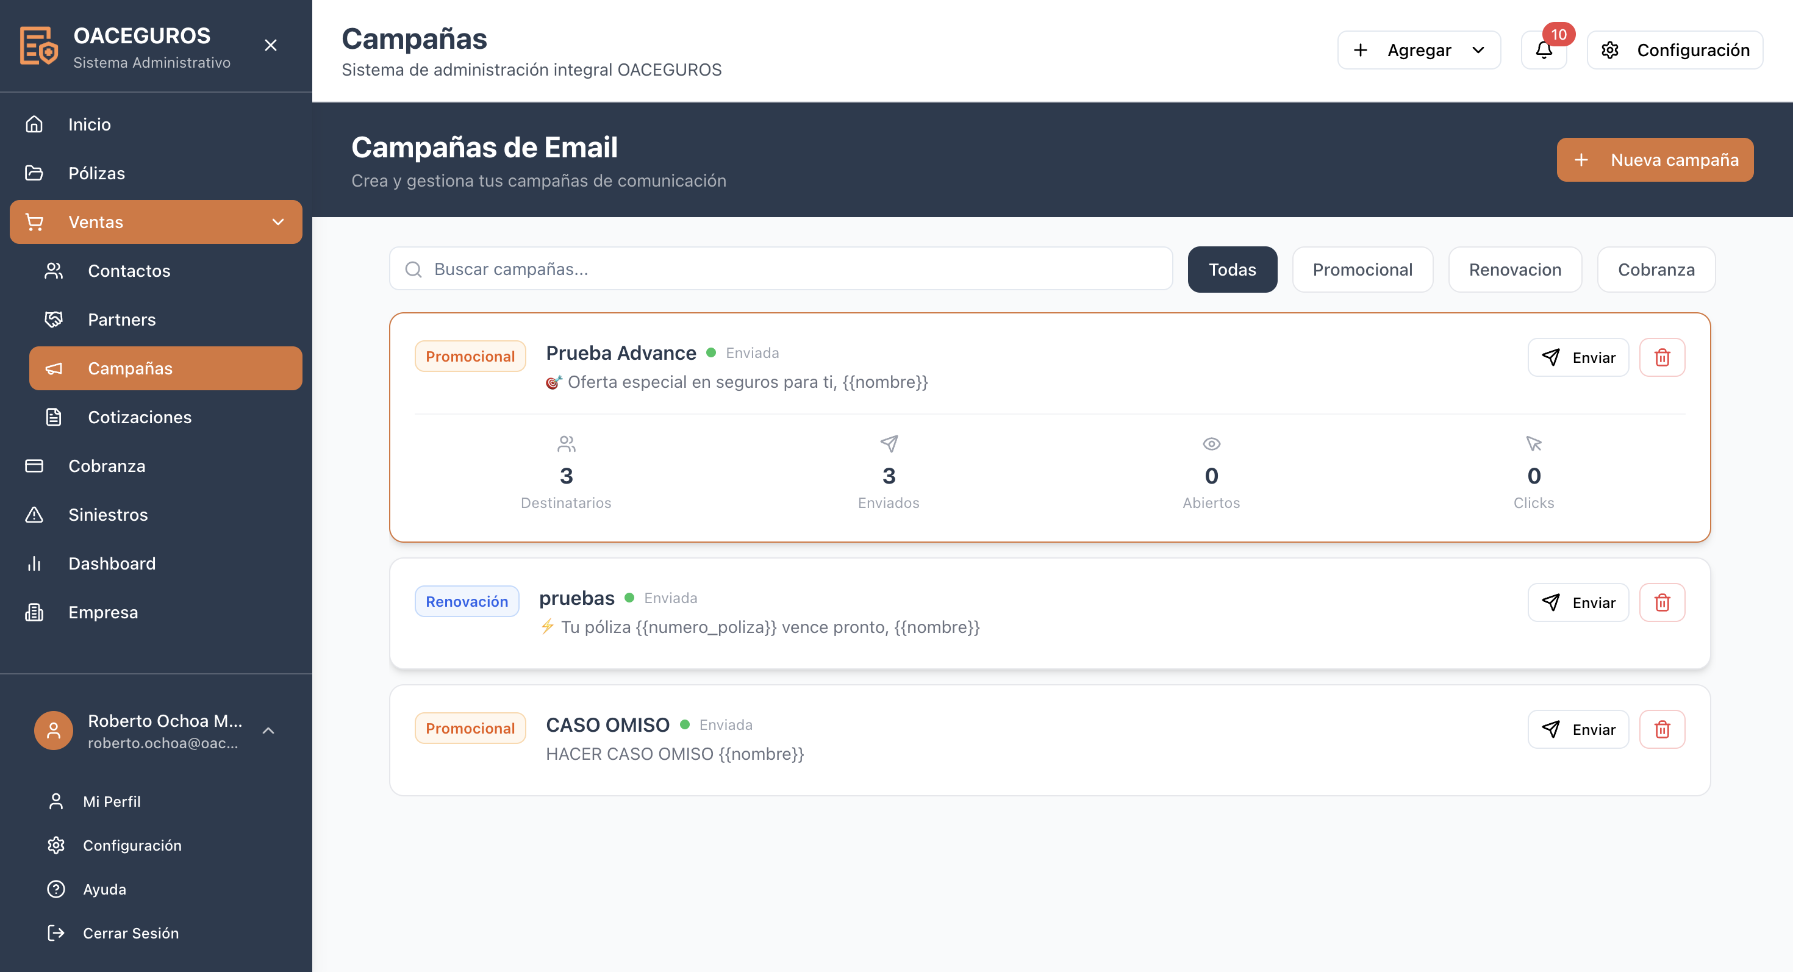
Task: Click the notifications bell icon
Action: 1543,50
